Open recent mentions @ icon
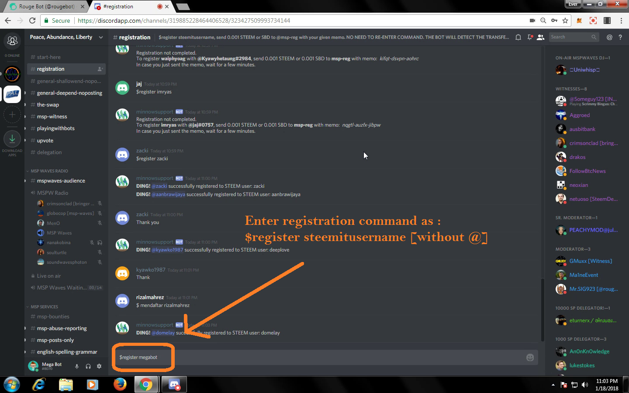 tap(609, 37)
